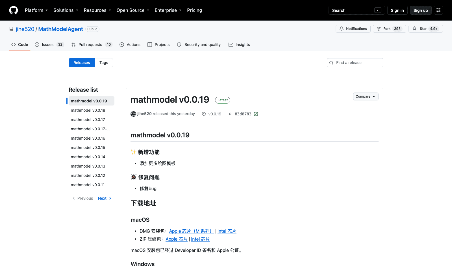The image size is (452, 268).
Task: Open the Pricing page
Action: point(194,10)
